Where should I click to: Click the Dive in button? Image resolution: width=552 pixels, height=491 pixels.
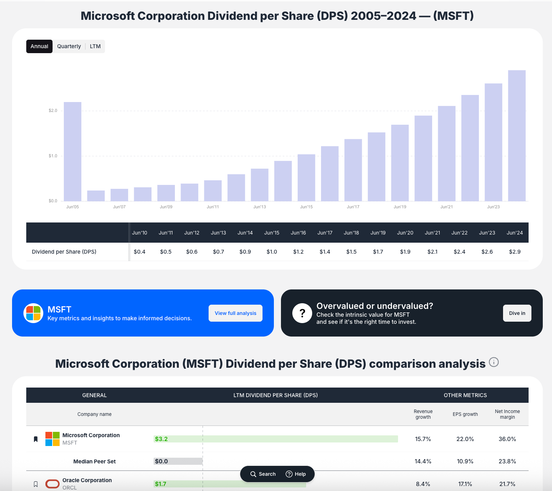click(517, 313)
